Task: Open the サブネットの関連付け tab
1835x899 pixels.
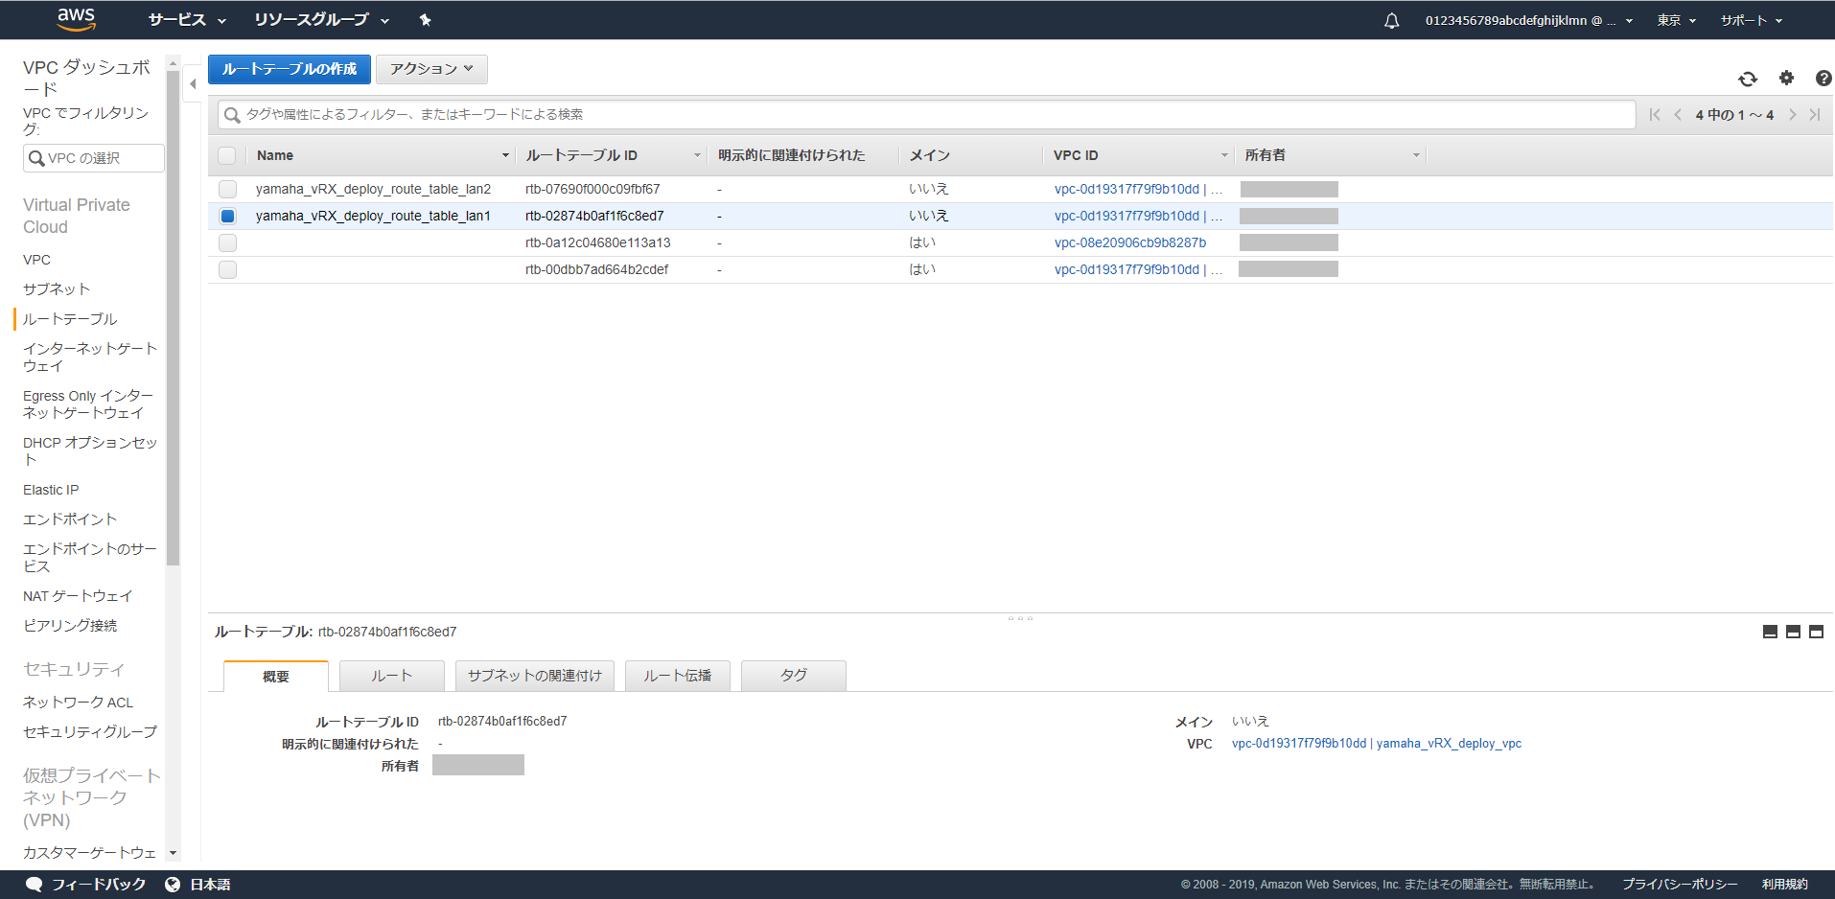Action: click(534, 676)
